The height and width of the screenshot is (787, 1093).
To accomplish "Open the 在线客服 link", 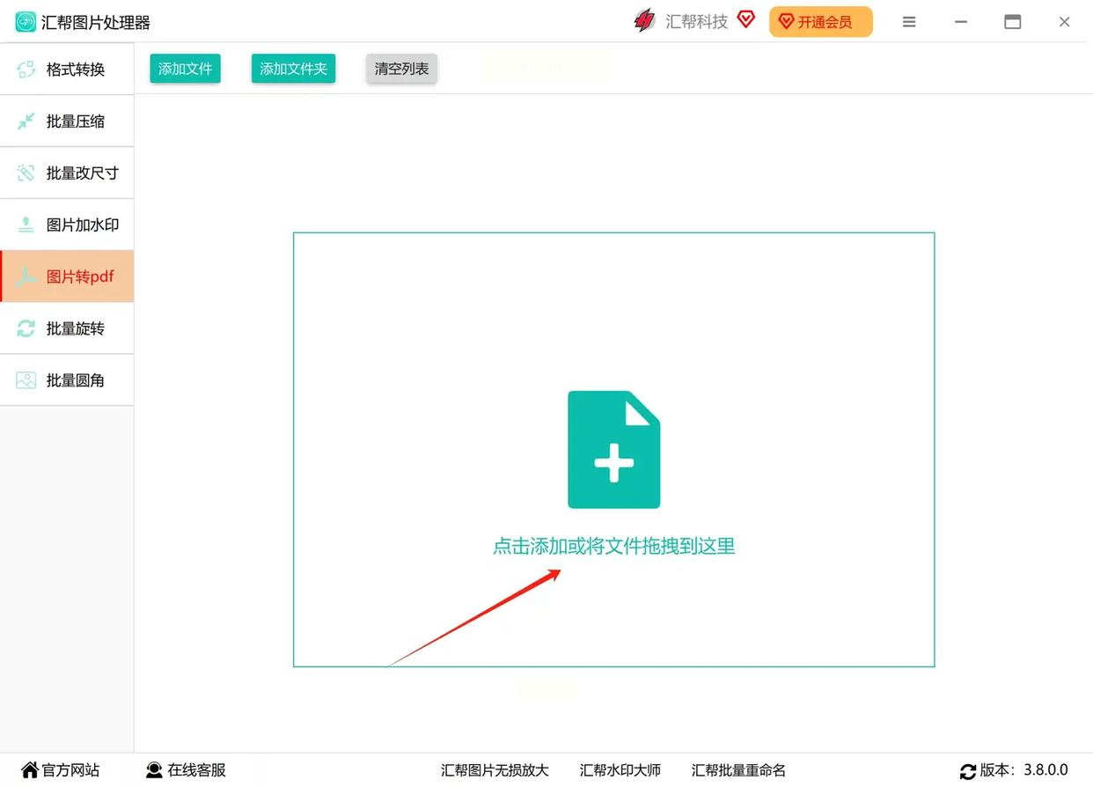I will pos(186,770).
